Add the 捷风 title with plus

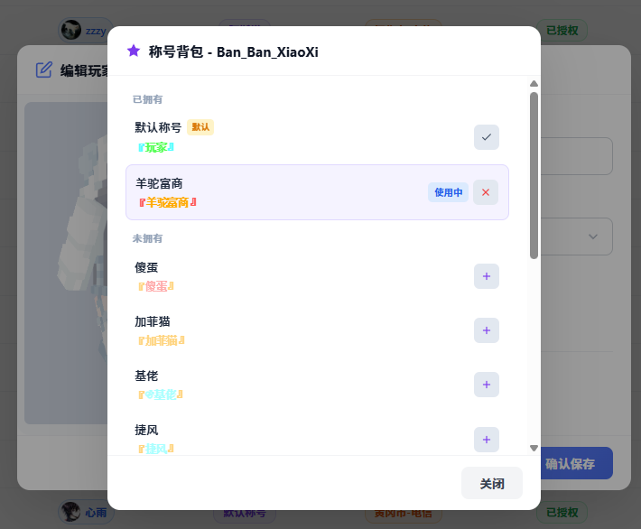486,440
